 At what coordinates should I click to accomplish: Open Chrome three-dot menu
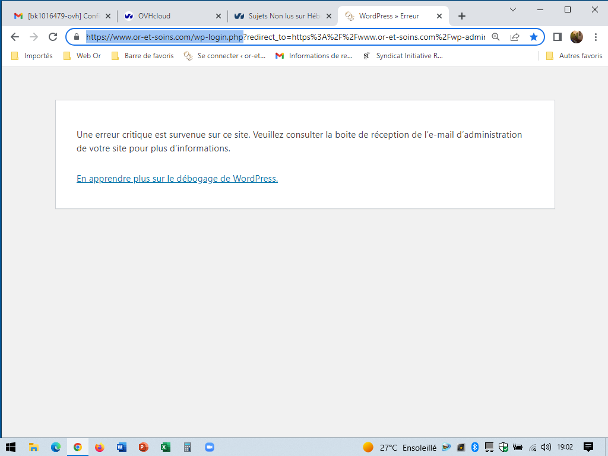596,37
